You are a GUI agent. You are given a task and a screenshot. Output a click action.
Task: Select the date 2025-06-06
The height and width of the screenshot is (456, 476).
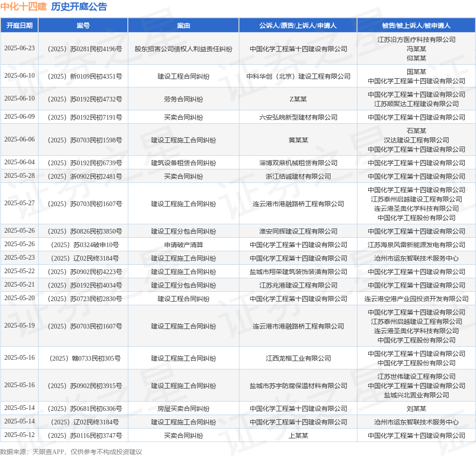point(20,139)
